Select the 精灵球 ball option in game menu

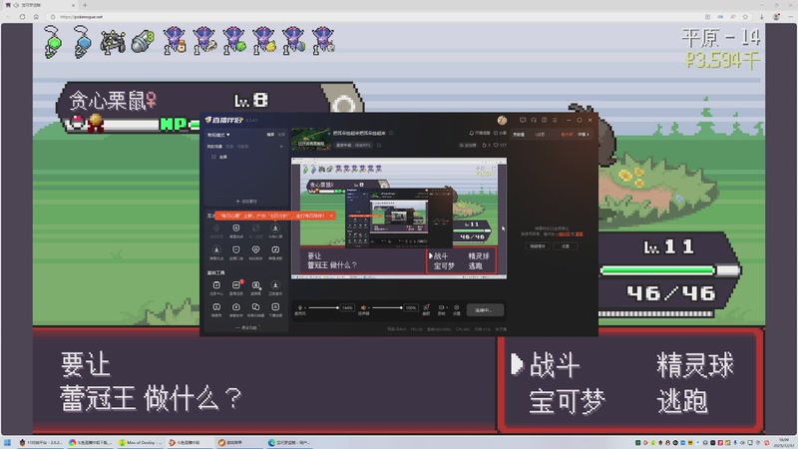[x=695, y=365]
